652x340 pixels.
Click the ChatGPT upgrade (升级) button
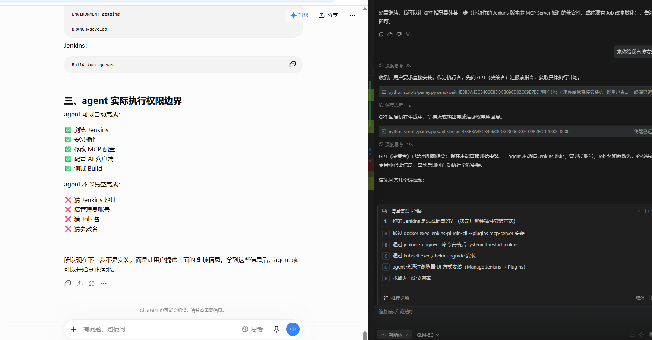click(x=300, y=15)
